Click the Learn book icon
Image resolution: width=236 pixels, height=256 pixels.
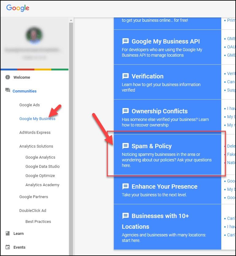pyautogui.click(x=8, y=233)
